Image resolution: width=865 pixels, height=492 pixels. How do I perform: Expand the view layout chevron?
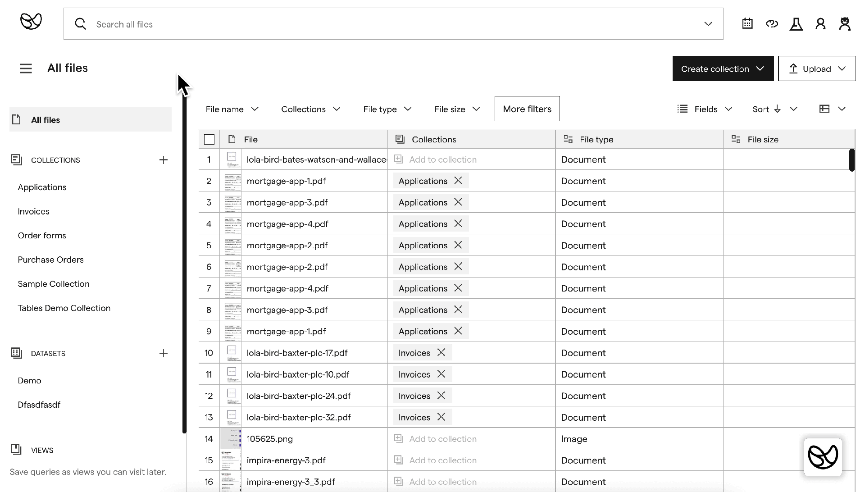842,109
